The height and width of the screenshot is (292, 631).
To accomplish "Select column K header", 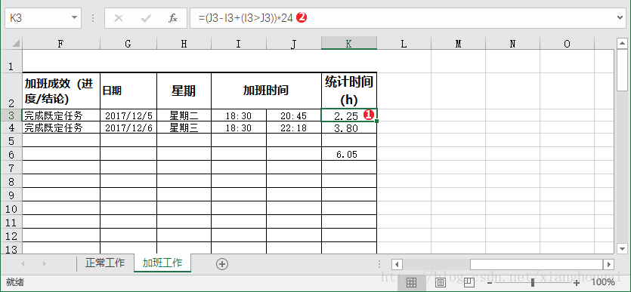I will [x=349, y=43].
